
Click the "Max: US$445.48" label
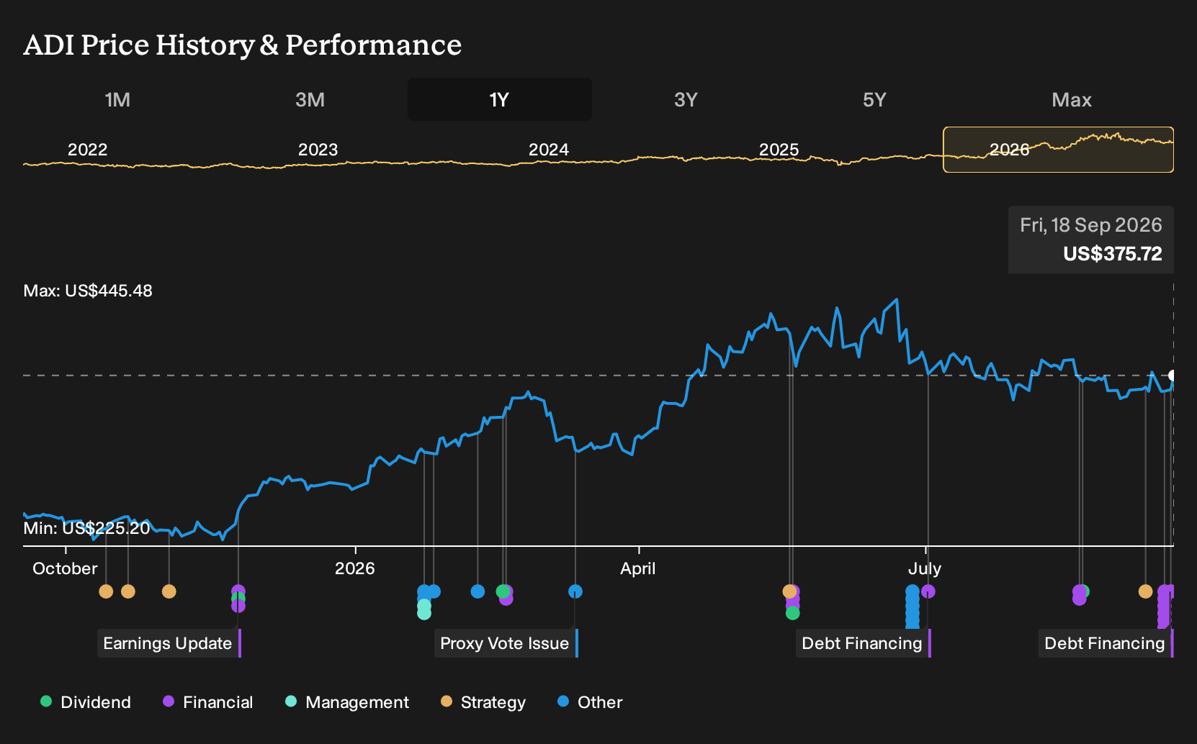pyautogui.click(x=88, y=291)
